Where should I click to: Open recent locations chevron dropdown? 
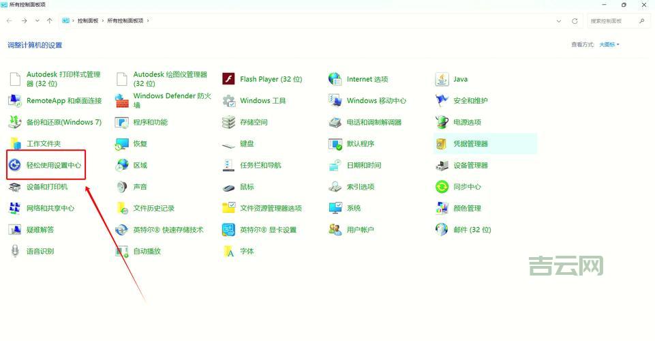tap(37, 20)
